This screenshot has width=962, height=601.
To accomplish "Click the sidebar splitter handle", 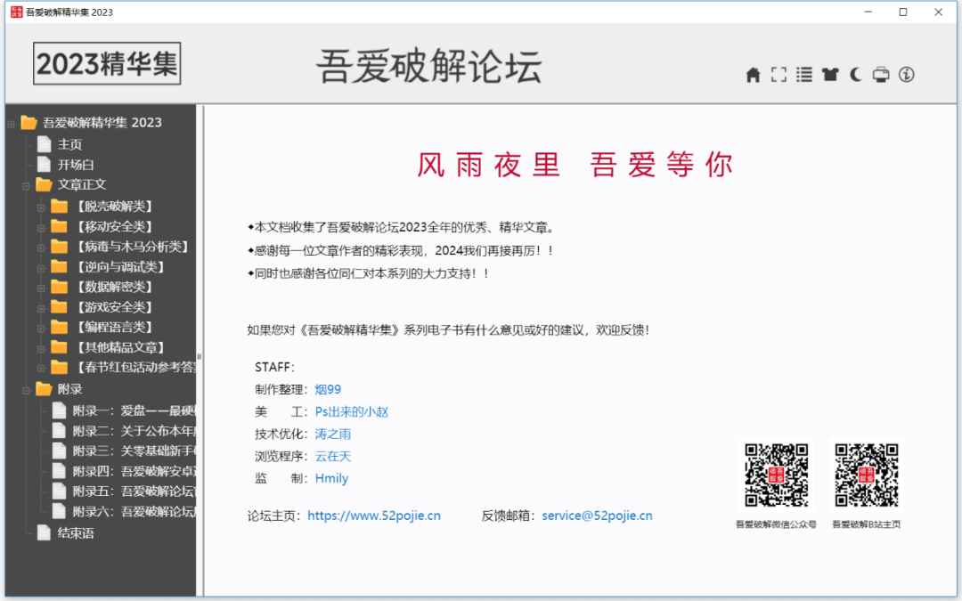I will 200,356.
